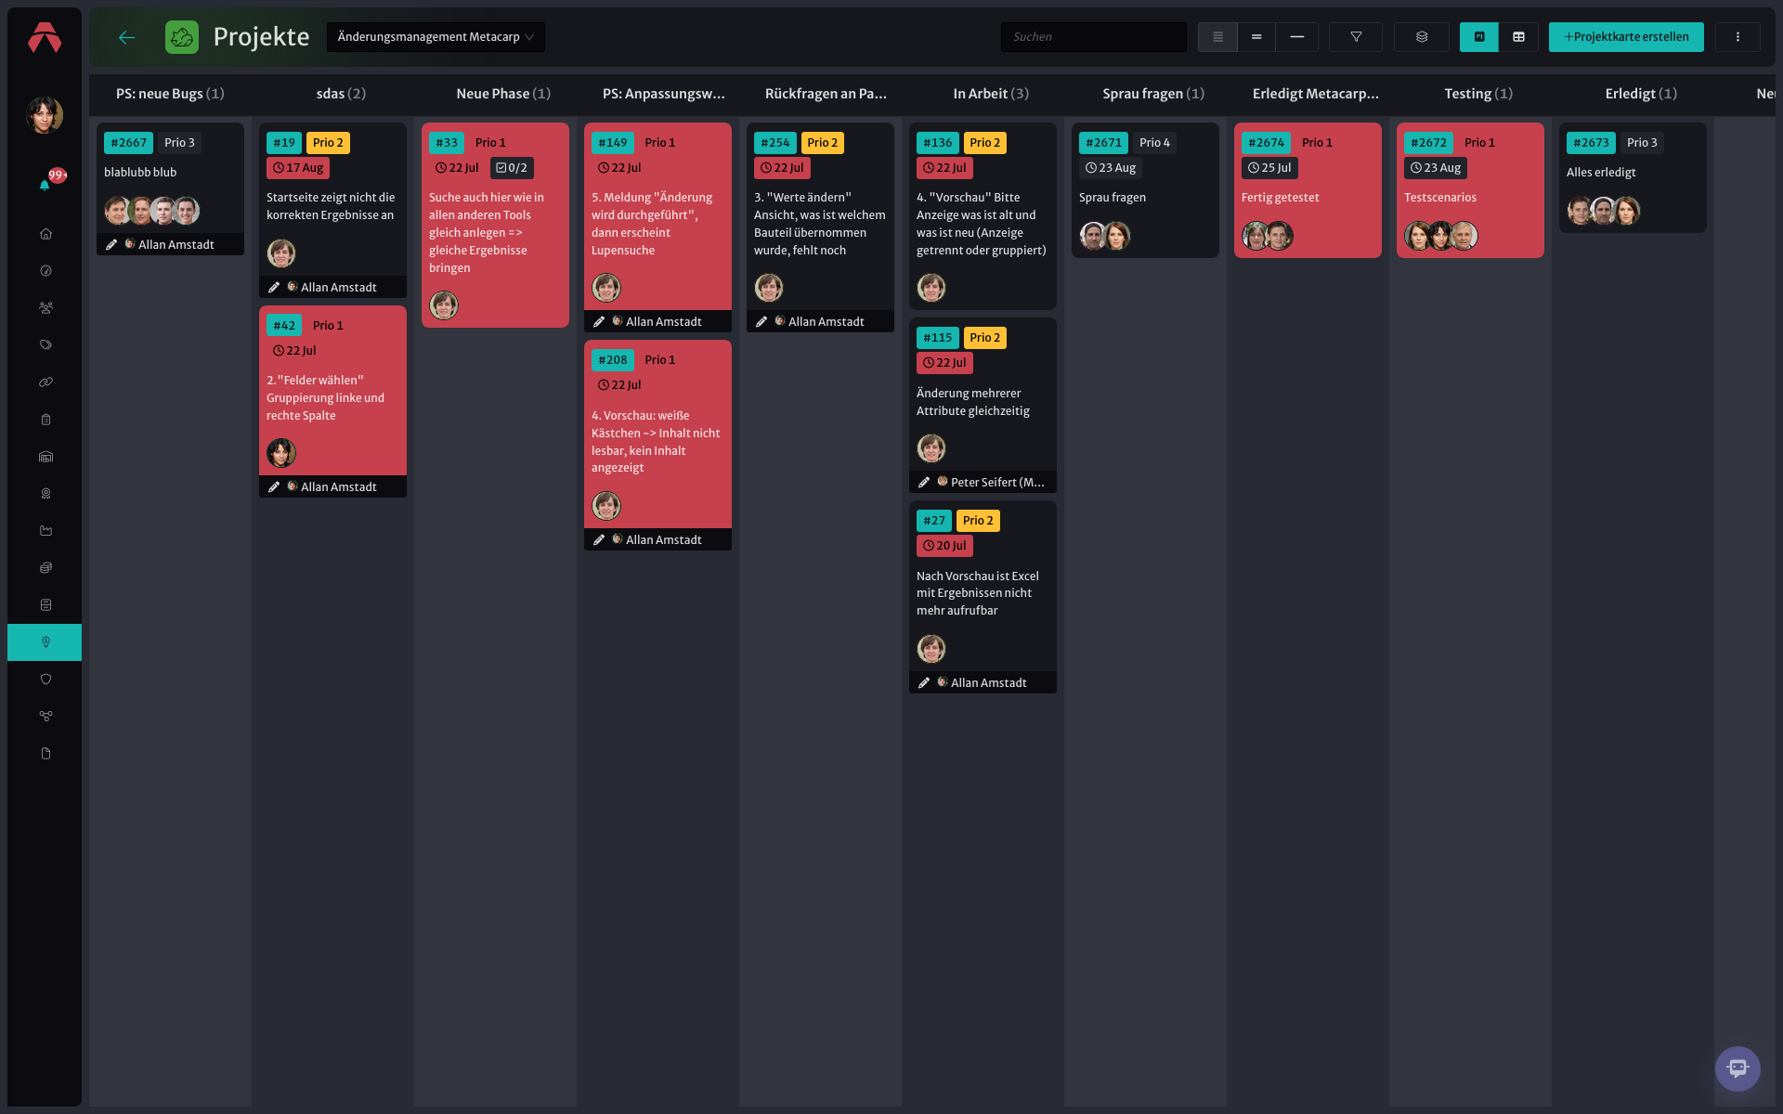Open the factory icon in sidebar
Viewport: 1783px width, 1114px height.
[x=46, y=531]
